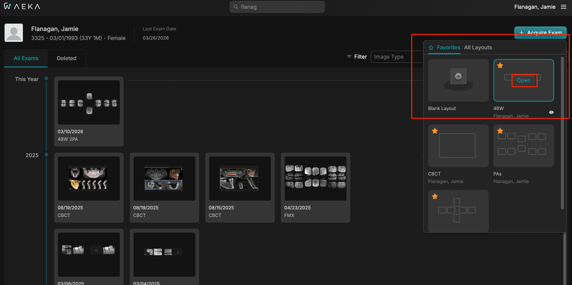Select the CBCT layout card
Viewport: 572px width, 285px height.
pos(458,146)
